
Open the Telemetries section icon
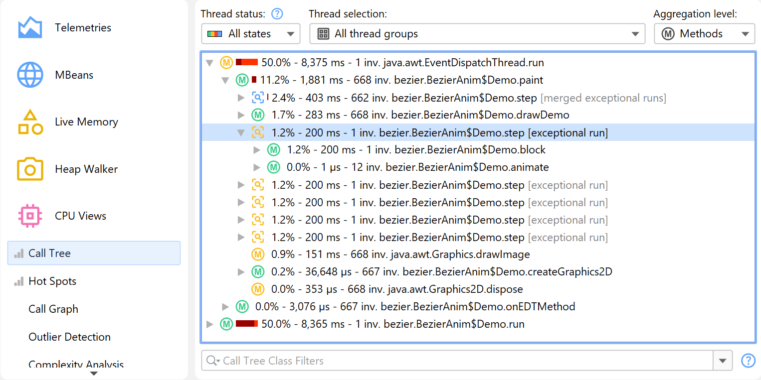click(x=30, y=28)
